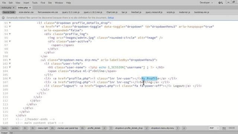Select the Source Code related file button
The height and width of the screenshot is (134, 238).
click(9, 12)
